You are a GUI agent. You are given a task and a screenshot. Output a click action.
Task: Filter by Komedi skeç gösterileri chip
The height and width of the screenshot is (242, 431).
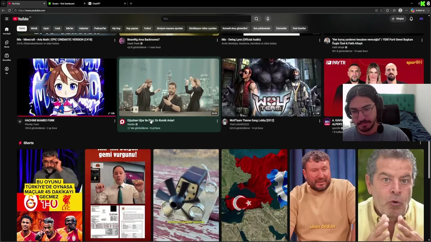[235, 29]
